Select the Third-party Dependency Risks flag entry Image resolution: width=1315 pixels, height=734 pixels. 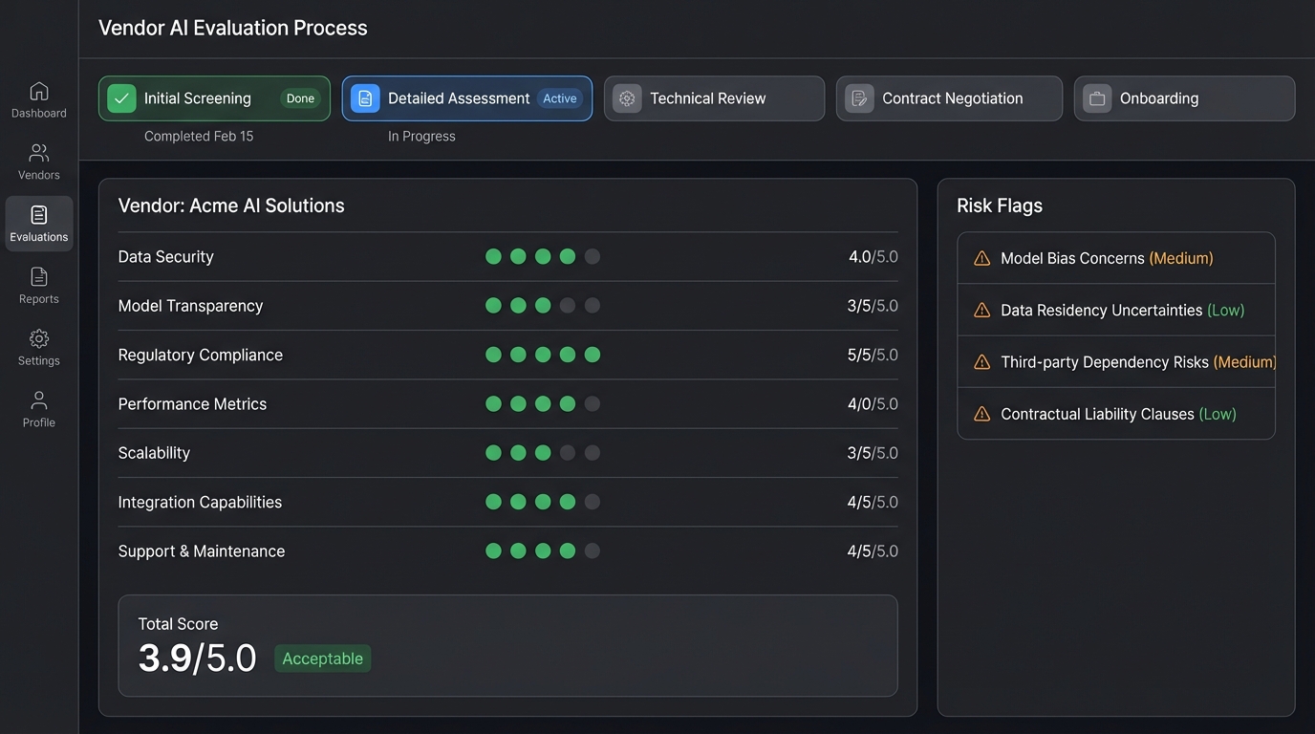tap(1116, 361)
